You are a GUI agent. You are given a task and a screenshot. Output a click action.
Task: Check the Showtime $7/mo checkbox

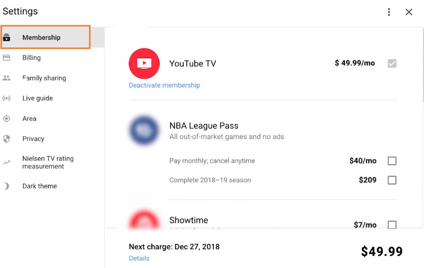(x=392, y=225)
